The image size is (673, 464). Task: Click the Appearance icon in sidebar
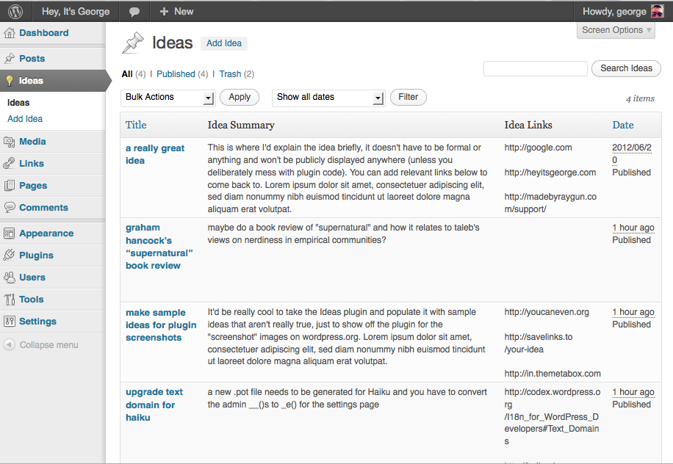tap(9, 233)
